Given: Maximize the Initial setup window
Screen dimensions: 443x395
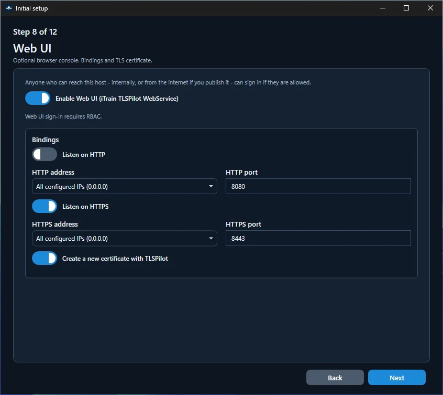Looking at the screenshot, I should pos(406,8).
